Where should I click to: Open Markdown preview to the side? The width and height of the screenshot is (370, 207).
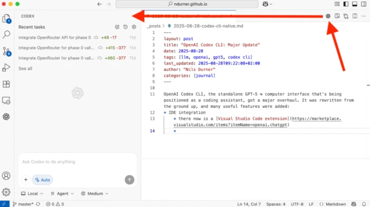(x=337, y=16)
